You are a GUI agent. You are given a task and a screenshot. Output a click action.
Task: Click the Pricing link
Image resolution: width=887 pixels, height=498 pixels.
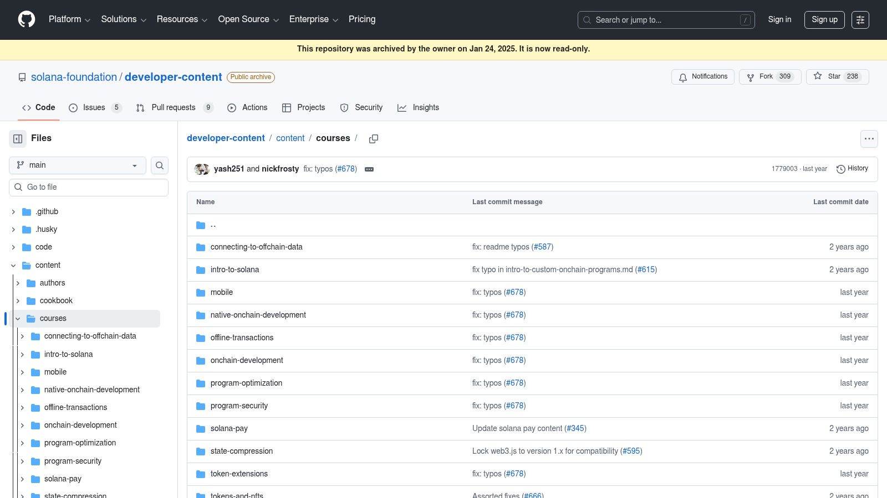pos(362,19)
